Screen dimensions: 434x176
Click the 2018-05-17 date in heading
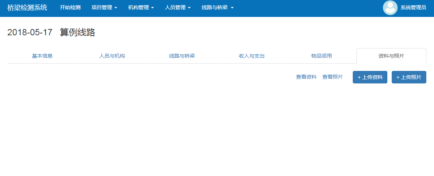pyautogui.click(x=30, y=32)
